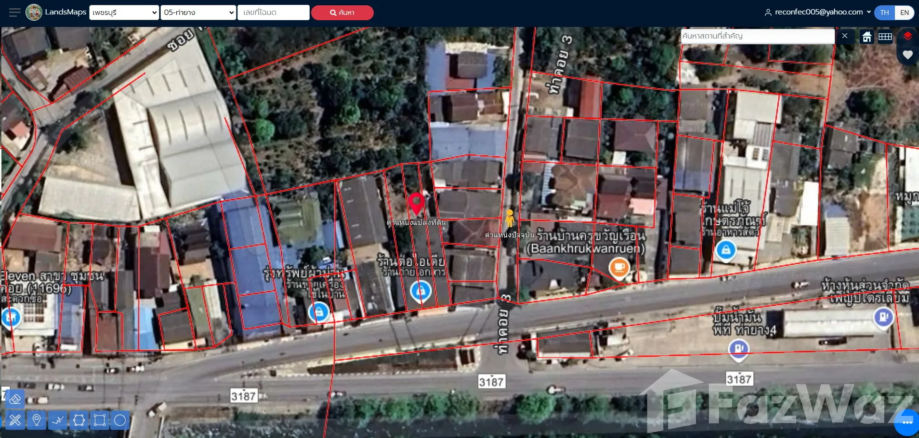This screenshot has height=438, width=919.
Task: Click the home building icon
Action: tap(867, 37)
